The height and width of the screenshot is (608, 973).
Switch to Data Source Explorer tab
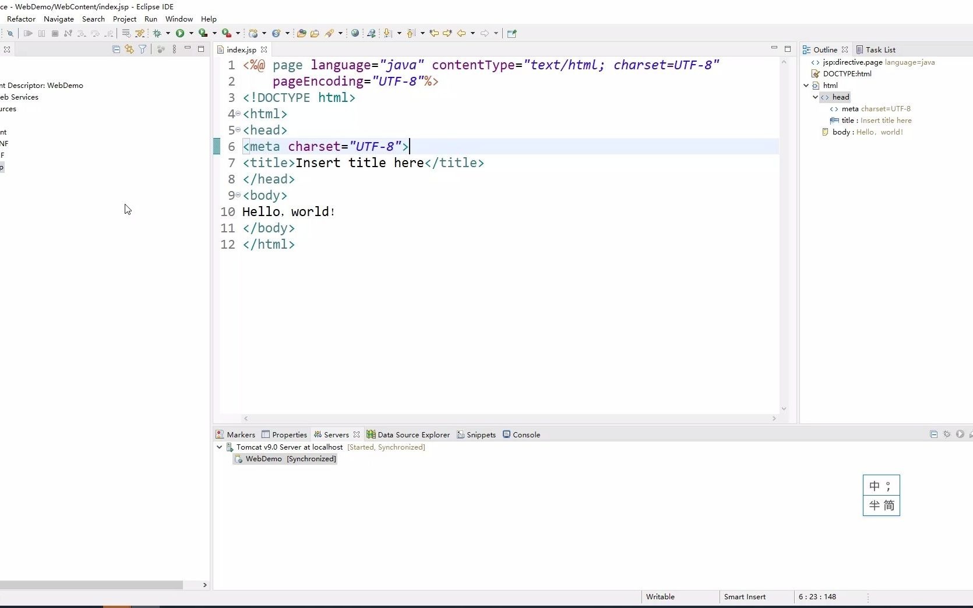coord(408,434)
